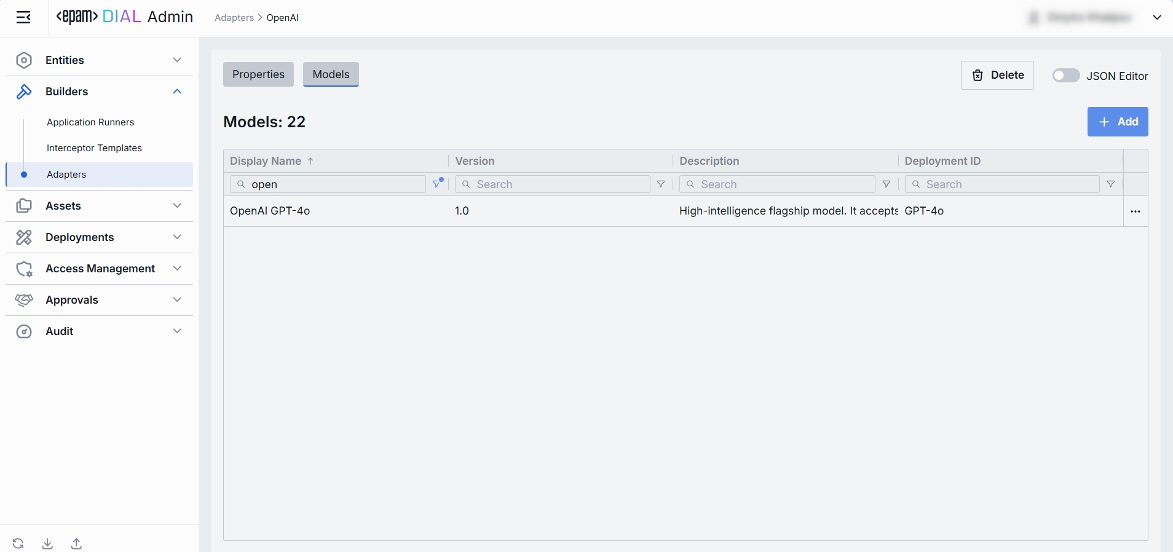Click the refresh icon at sidebar bottom
The image size is (1173, 552).
[x=18, y=543]
